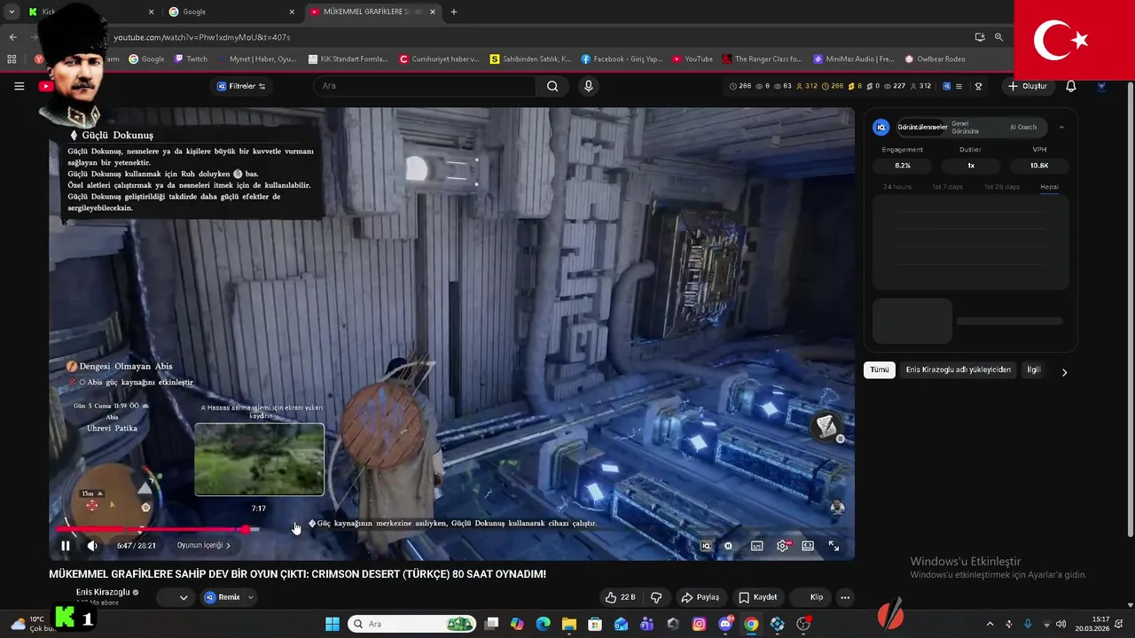The width and height of the screenshot is (1135, 638).
Task: Start voice search with microphone
Action: tap(588, 86)
